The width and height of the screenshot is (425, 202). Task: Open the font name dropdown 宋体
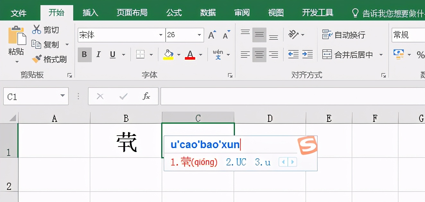161,35
